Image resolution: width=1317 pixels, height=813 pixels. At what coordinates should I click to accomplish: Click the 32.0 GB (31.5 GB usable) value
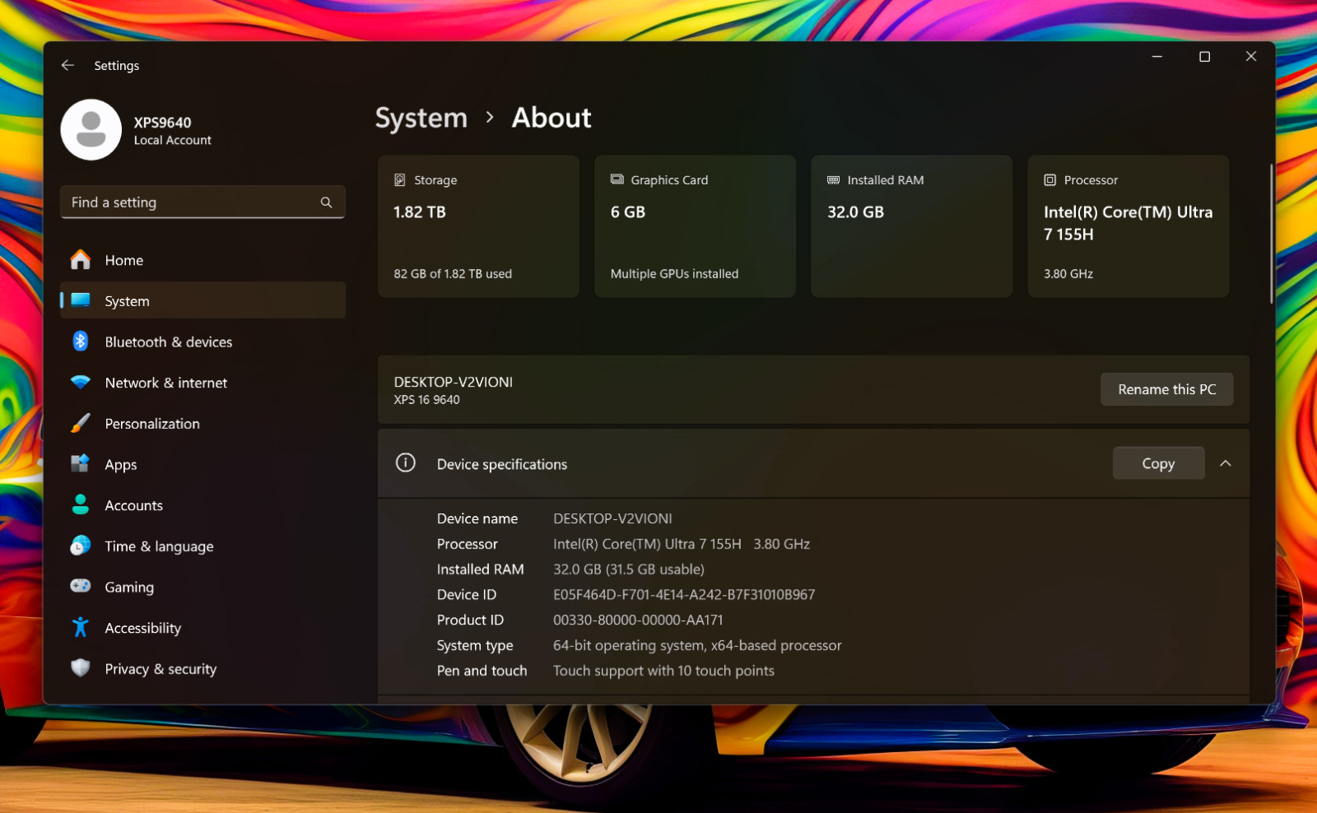point(629,569)
